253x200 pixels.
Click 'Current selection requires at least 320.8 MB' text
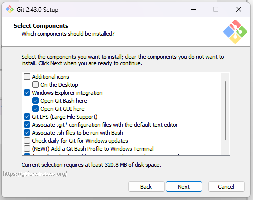click(91, 165)
